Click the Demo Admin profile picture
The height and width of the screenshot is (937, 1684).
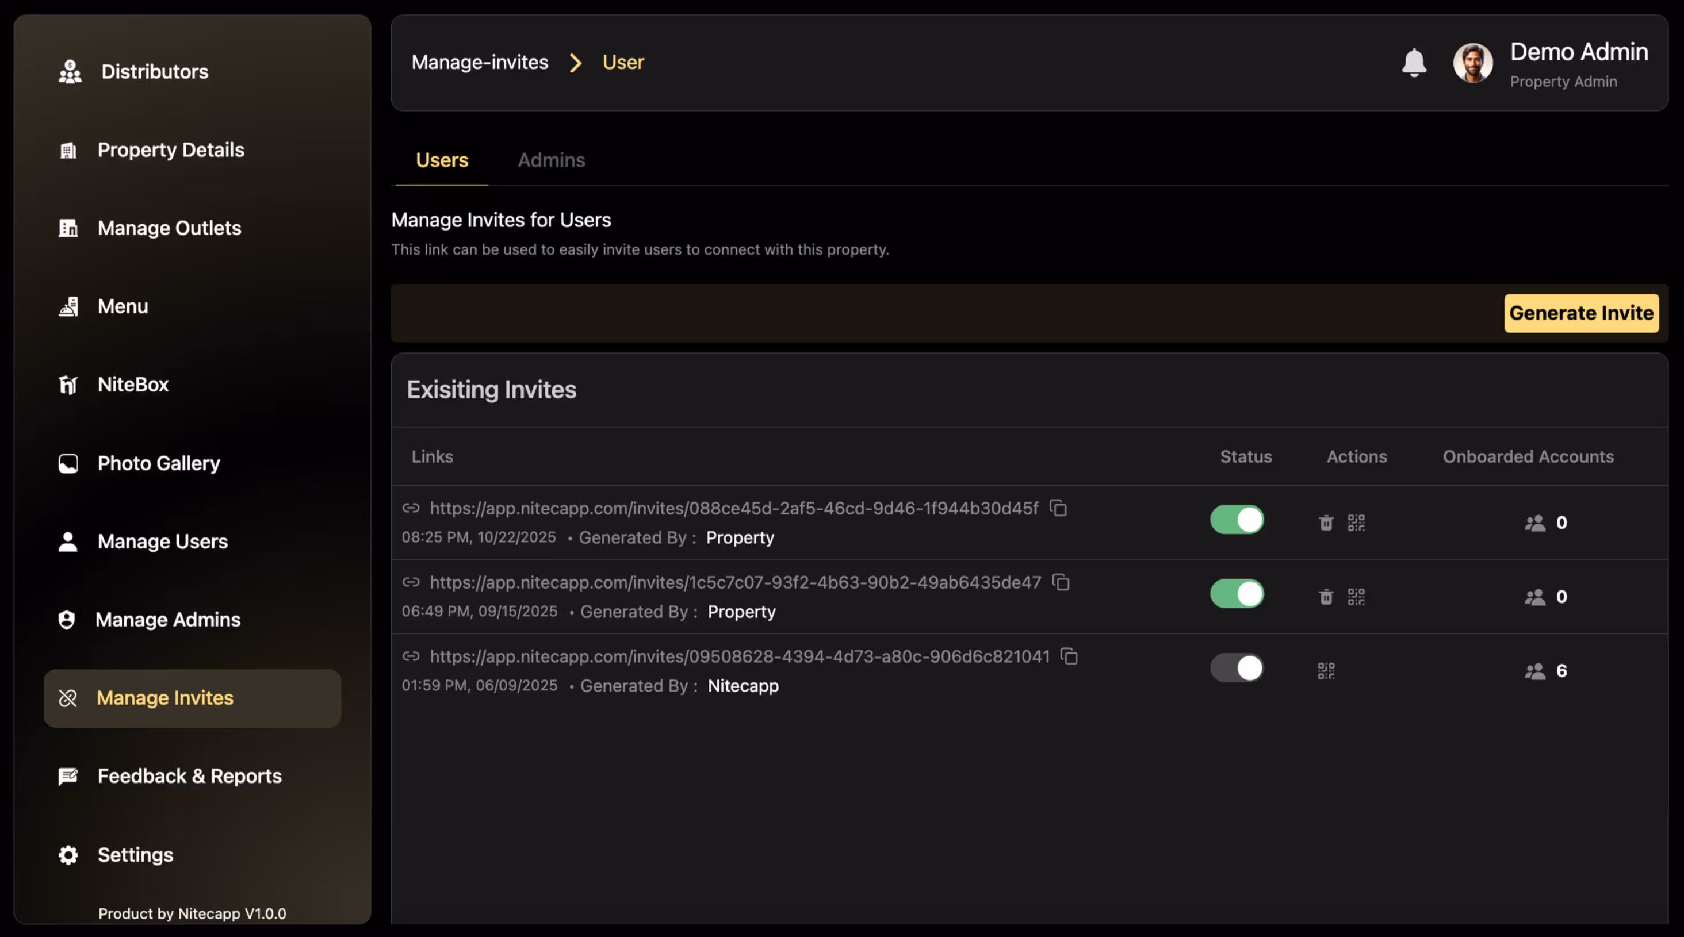tap(1473, 63)
